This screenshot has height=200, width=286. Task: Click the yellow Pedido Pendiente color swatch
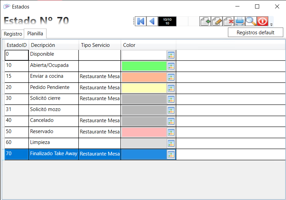[144, 88]
